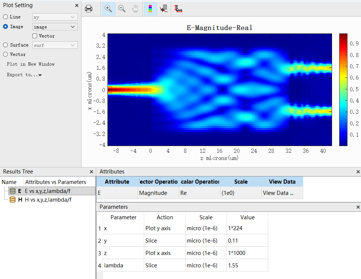The image size is (361, 279).
Task: Activate the pan hand tool
Action: [x=135, y=9]
